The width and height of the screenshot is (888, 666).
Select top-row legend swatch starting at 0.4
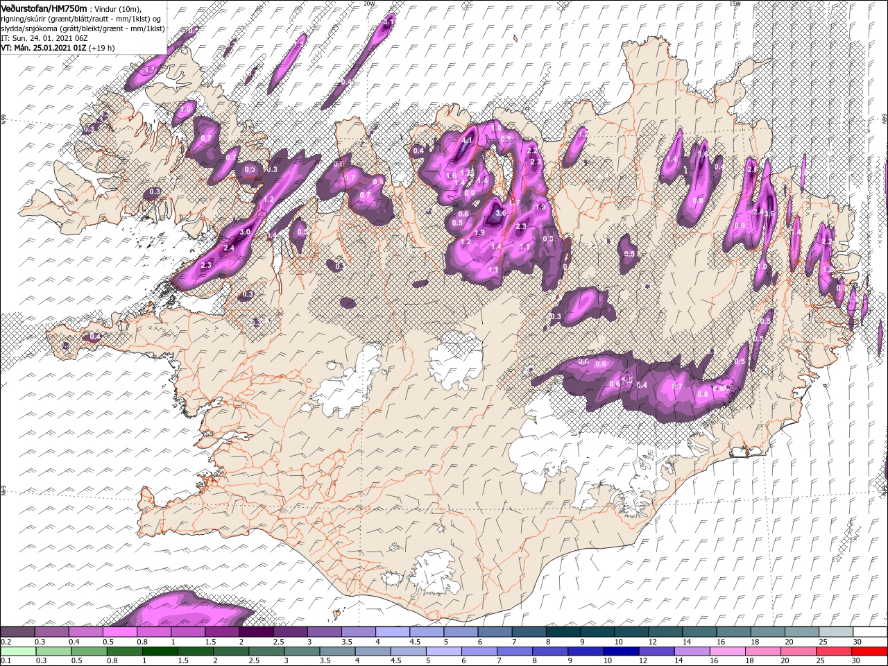[x=85, y=632]
